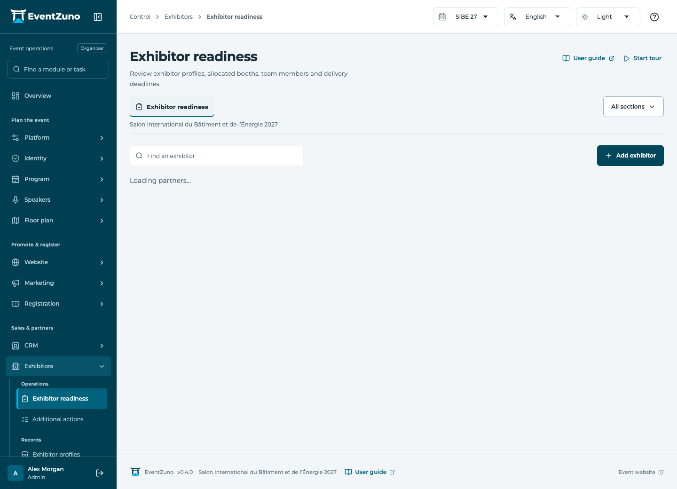Screen dimensions: 677x489
Task: Expand the Program section
Action: [x=58, y=179]
